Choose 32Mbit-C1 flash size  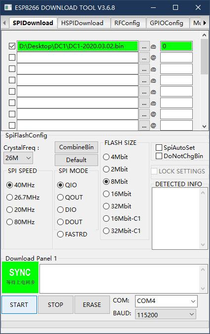[x=106, y=231]
